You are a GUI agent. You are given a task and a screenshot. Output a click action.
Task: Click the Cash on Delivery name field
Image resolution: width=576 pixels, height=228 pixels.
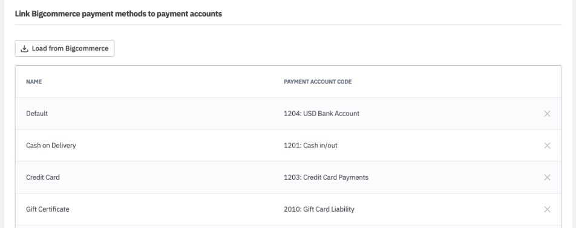(x=51, y=145)
